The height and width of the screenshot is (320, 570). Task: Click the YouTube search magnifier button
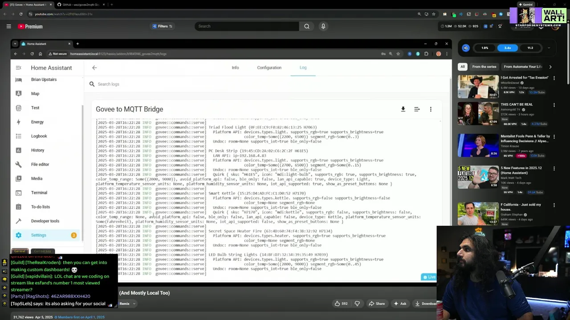pyautogui.click(x=307, y=26)
